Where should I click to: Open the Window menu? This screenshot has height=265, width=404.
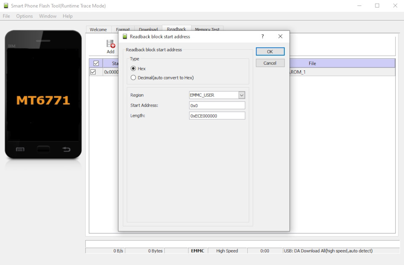pyautogui.click(x=48, y=16)
